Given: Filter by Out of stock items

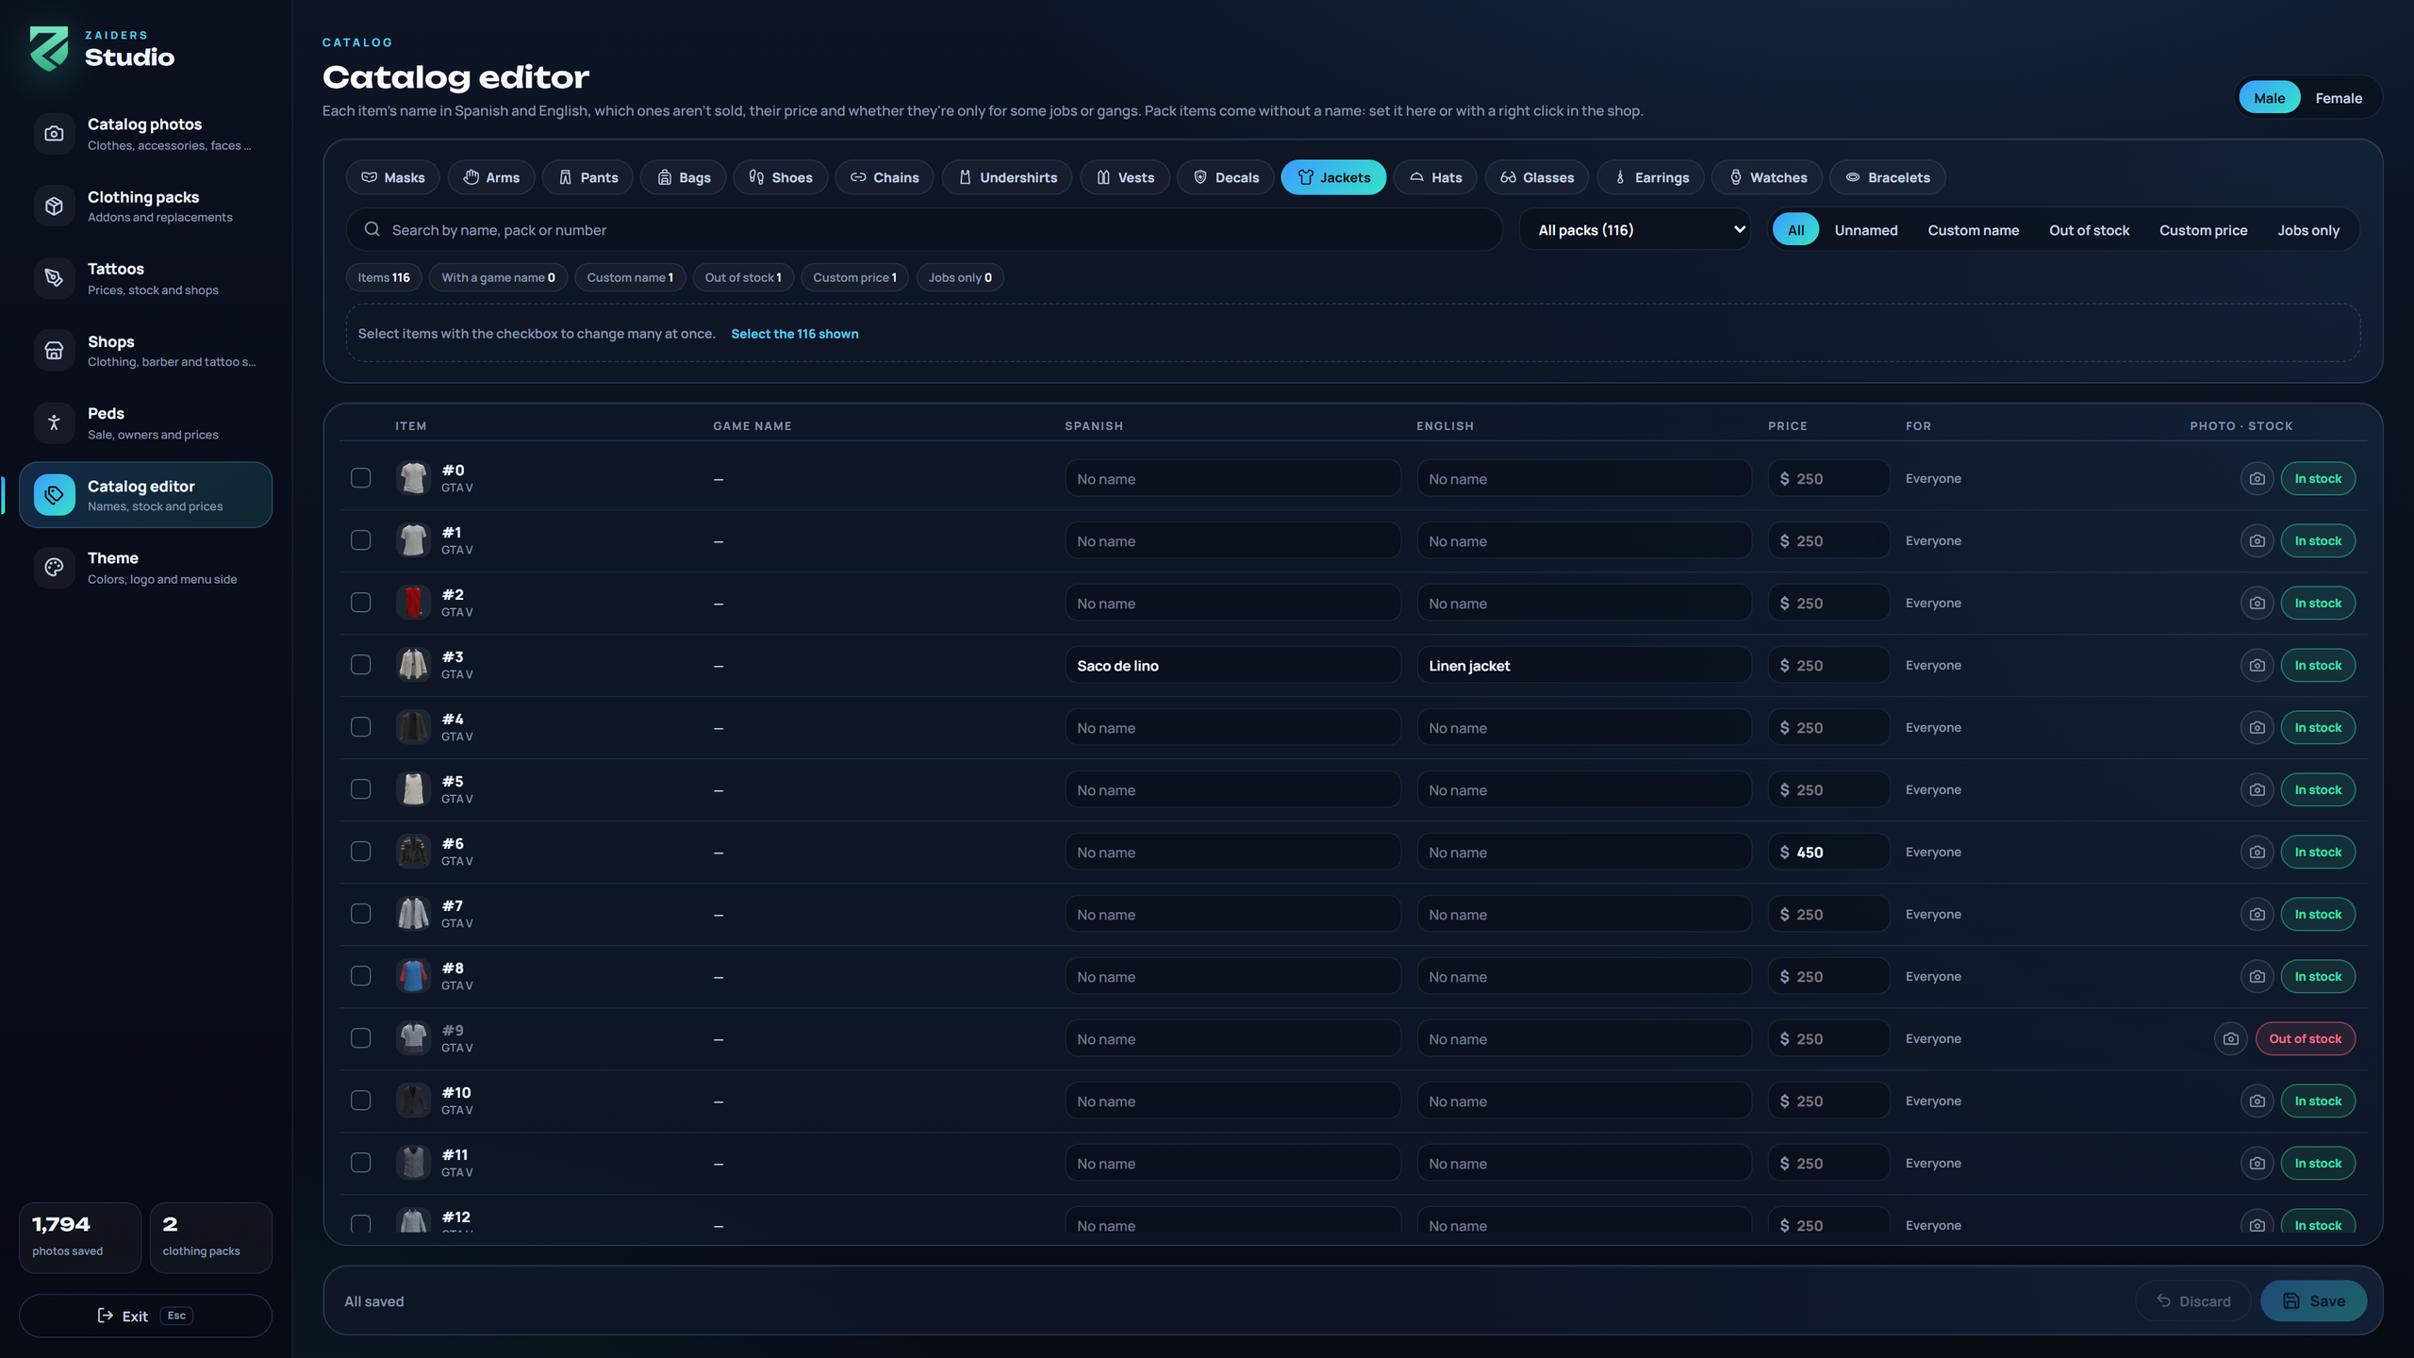Looking at the screenshot, I should [x=2089, y=230].
